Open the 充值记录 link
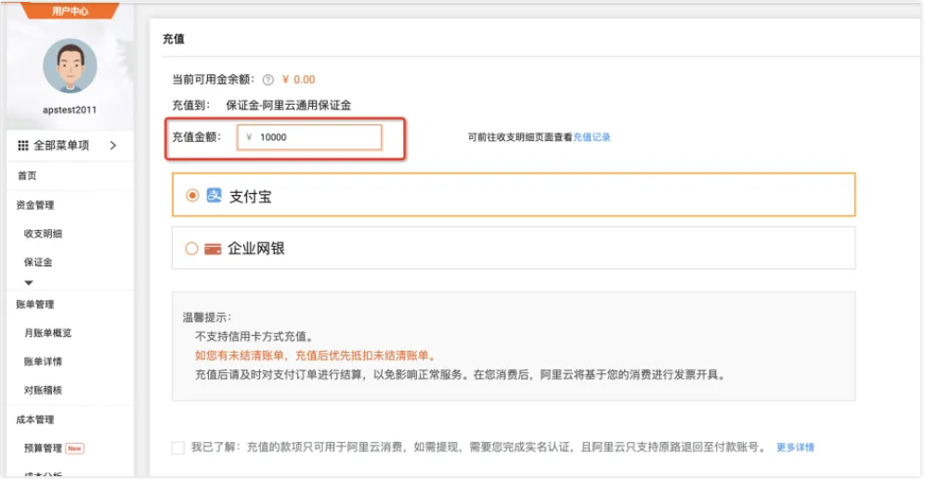 [592, 137]
